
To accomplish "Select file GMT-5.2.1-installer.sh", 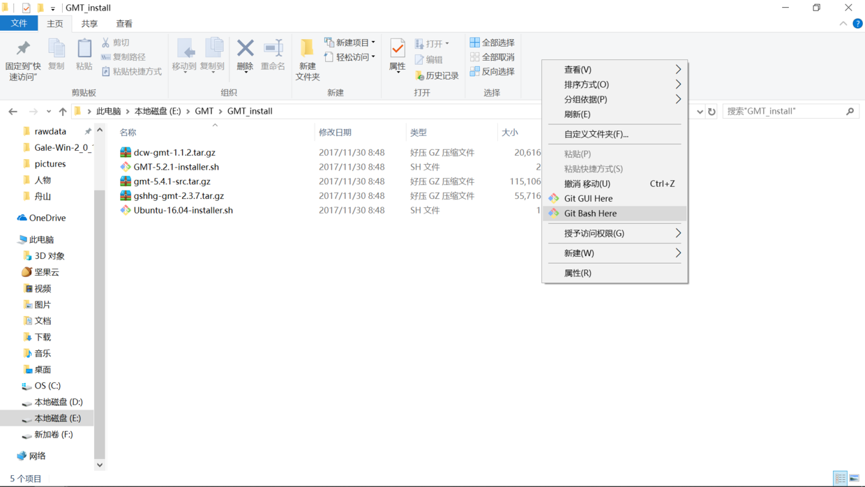I will 176,167.
